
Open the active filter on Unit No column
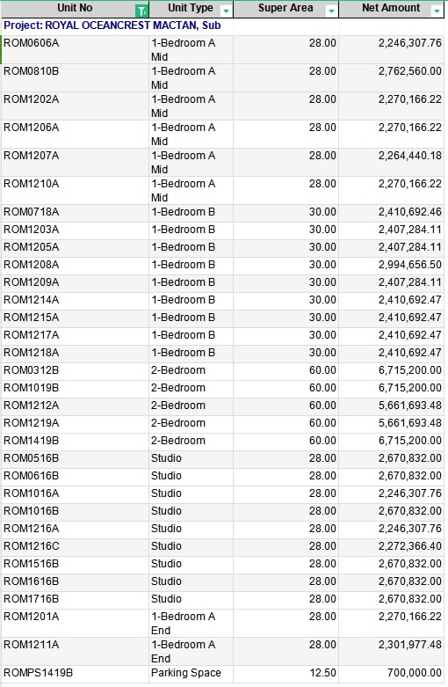coord(141,11)
